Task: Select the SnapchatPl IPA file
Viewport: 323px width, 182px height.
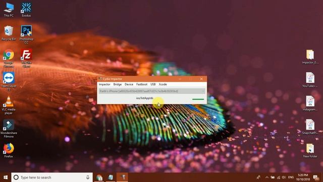Action: click(x=310, y=127)
